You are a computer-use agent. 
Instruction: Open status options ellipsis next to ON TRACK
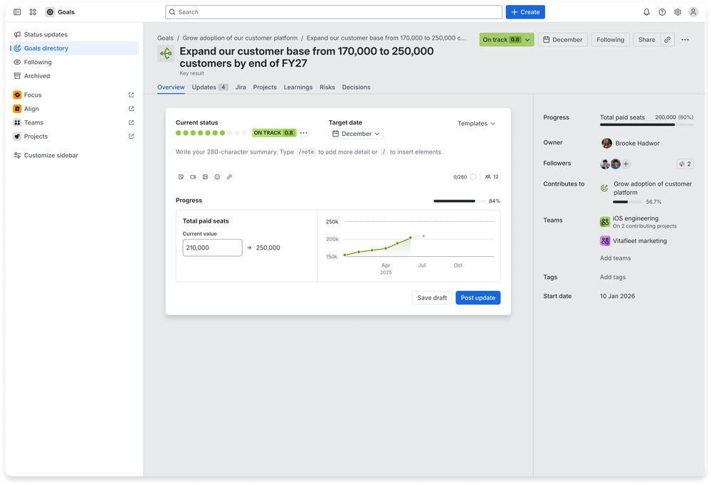[x=304, y=133]
